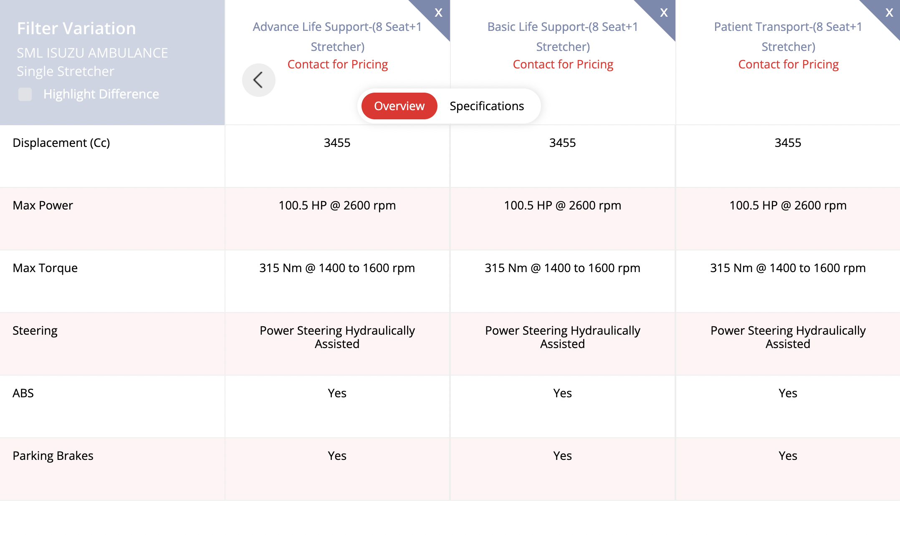Click Contact for Pricing under Basic Life Support

(x=563, y=64)
